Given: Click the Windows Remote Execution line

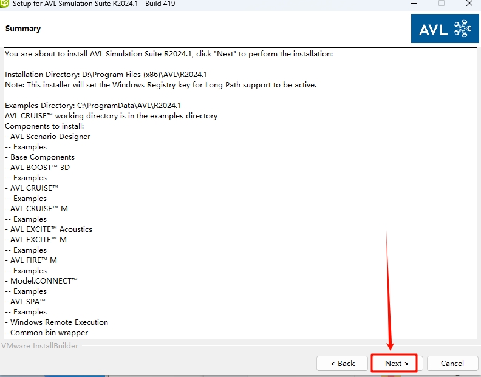Looking at the screenshot, I should (x=59, y=322).
